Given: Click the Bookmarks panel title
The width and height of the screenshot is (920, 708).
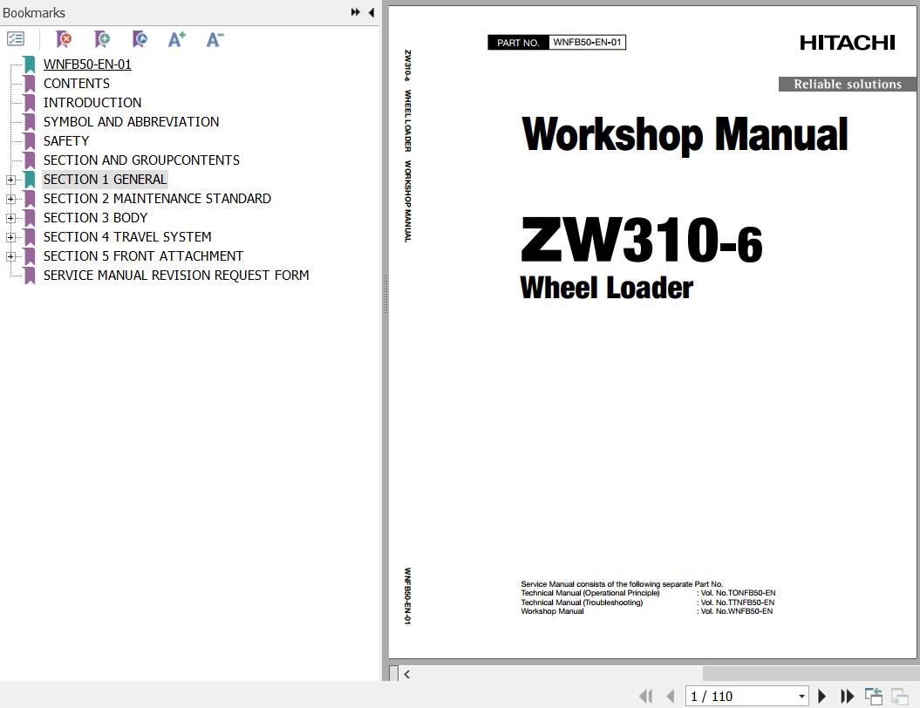Looking at the screenshot, I should 33,12.
